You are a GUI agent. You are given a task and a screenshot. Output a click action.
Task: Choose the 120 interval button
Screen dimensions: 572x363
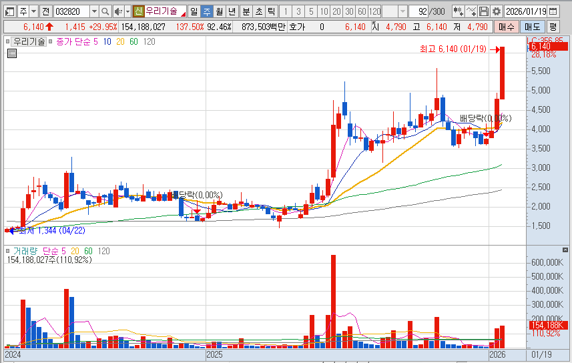tap(374, 11)
